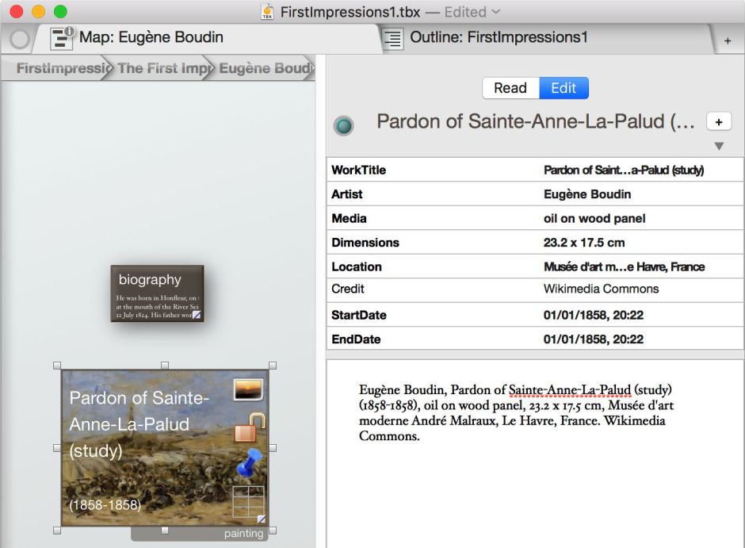Switch to Read mode
Viewport: 745px width, 548px height.
[x=510, y=88]
